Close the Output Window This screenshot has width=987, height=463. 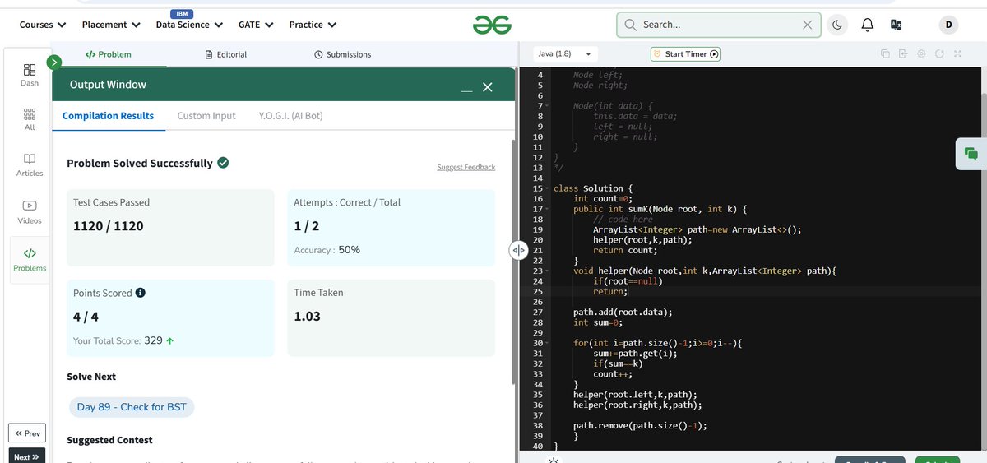pyautogui.click(x=488, y=86)
